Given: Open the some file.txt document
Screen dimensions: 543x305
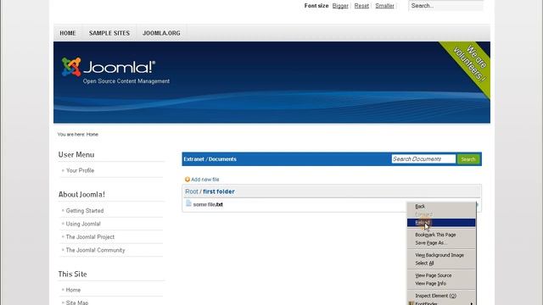Looking at the screenshot, I should [208, 205].
